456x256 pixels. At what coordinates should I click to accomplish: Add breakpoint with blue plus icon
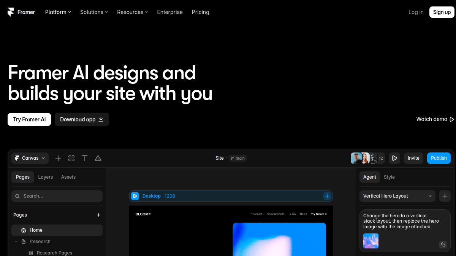(327, 196)
